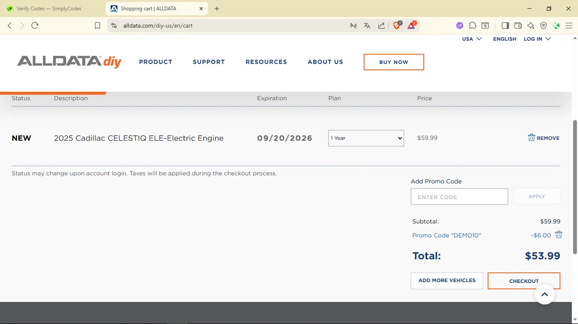Toggle the browser sidebar panel icon

click(505, 25)
